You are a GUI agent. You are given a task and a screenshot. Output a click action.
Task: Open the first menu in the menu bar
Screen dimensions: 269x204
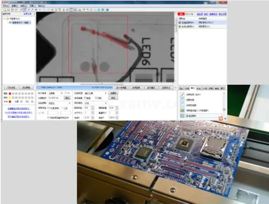tap(6, 6)
